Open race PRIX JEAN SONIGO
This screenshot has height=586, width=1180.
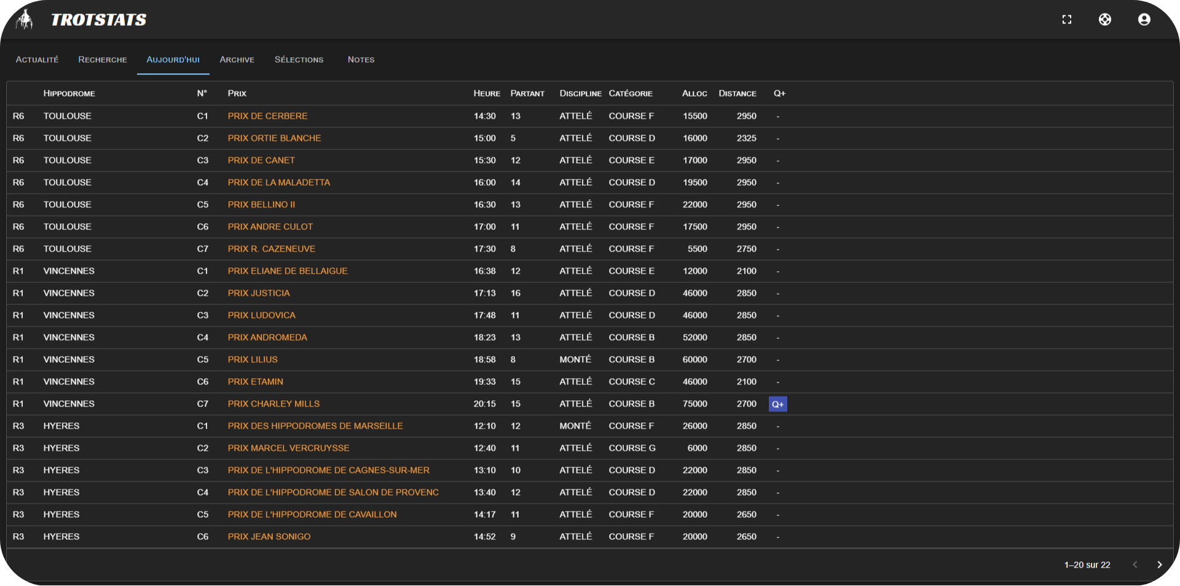[269, 537]
